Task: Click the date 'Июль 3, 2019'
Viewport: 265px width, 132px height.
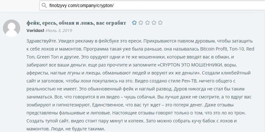Action: [x=59, y=31]
